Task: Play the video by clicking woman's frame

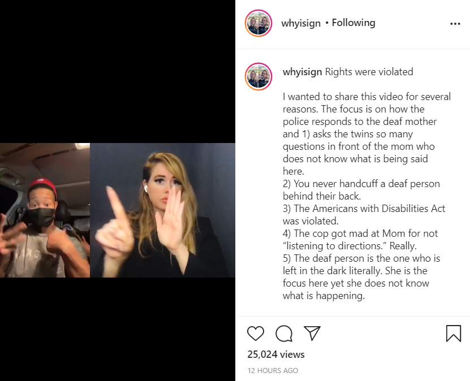Action: click(162, 210)
